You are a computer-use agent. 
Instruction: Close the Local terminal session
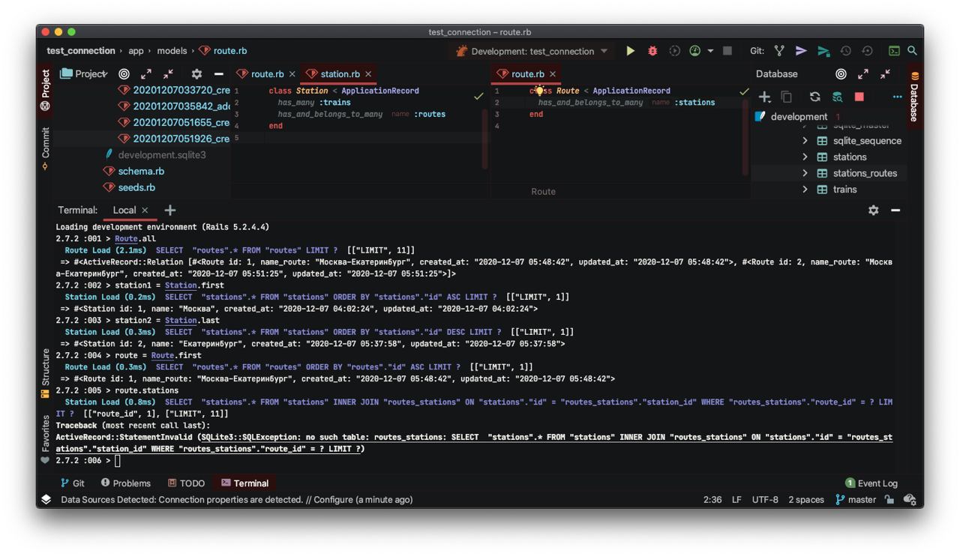[145, 211]
